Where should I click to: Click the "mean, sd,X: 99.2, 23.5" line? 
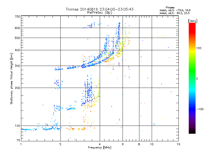coord(175,13)
